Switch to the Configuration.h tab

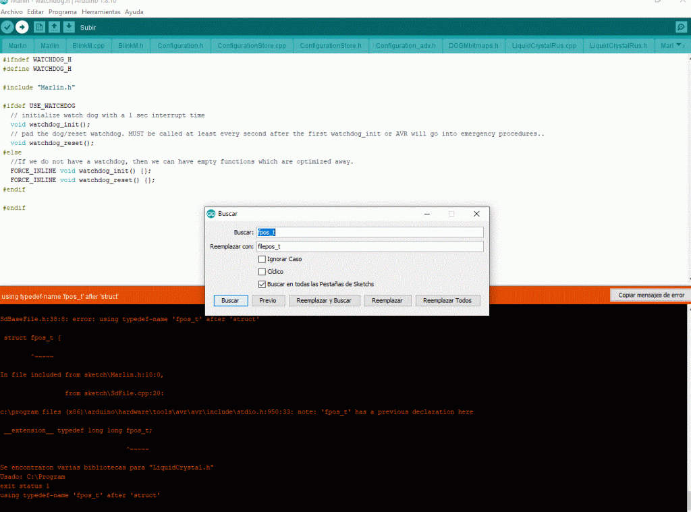[180, 46]
